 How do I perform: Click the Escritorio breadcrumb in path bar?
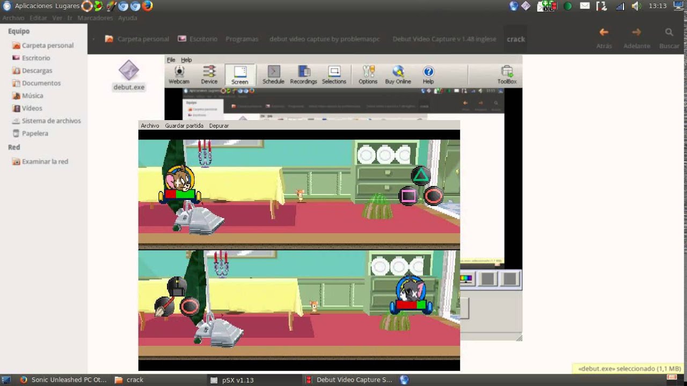[x=198, y=39]
